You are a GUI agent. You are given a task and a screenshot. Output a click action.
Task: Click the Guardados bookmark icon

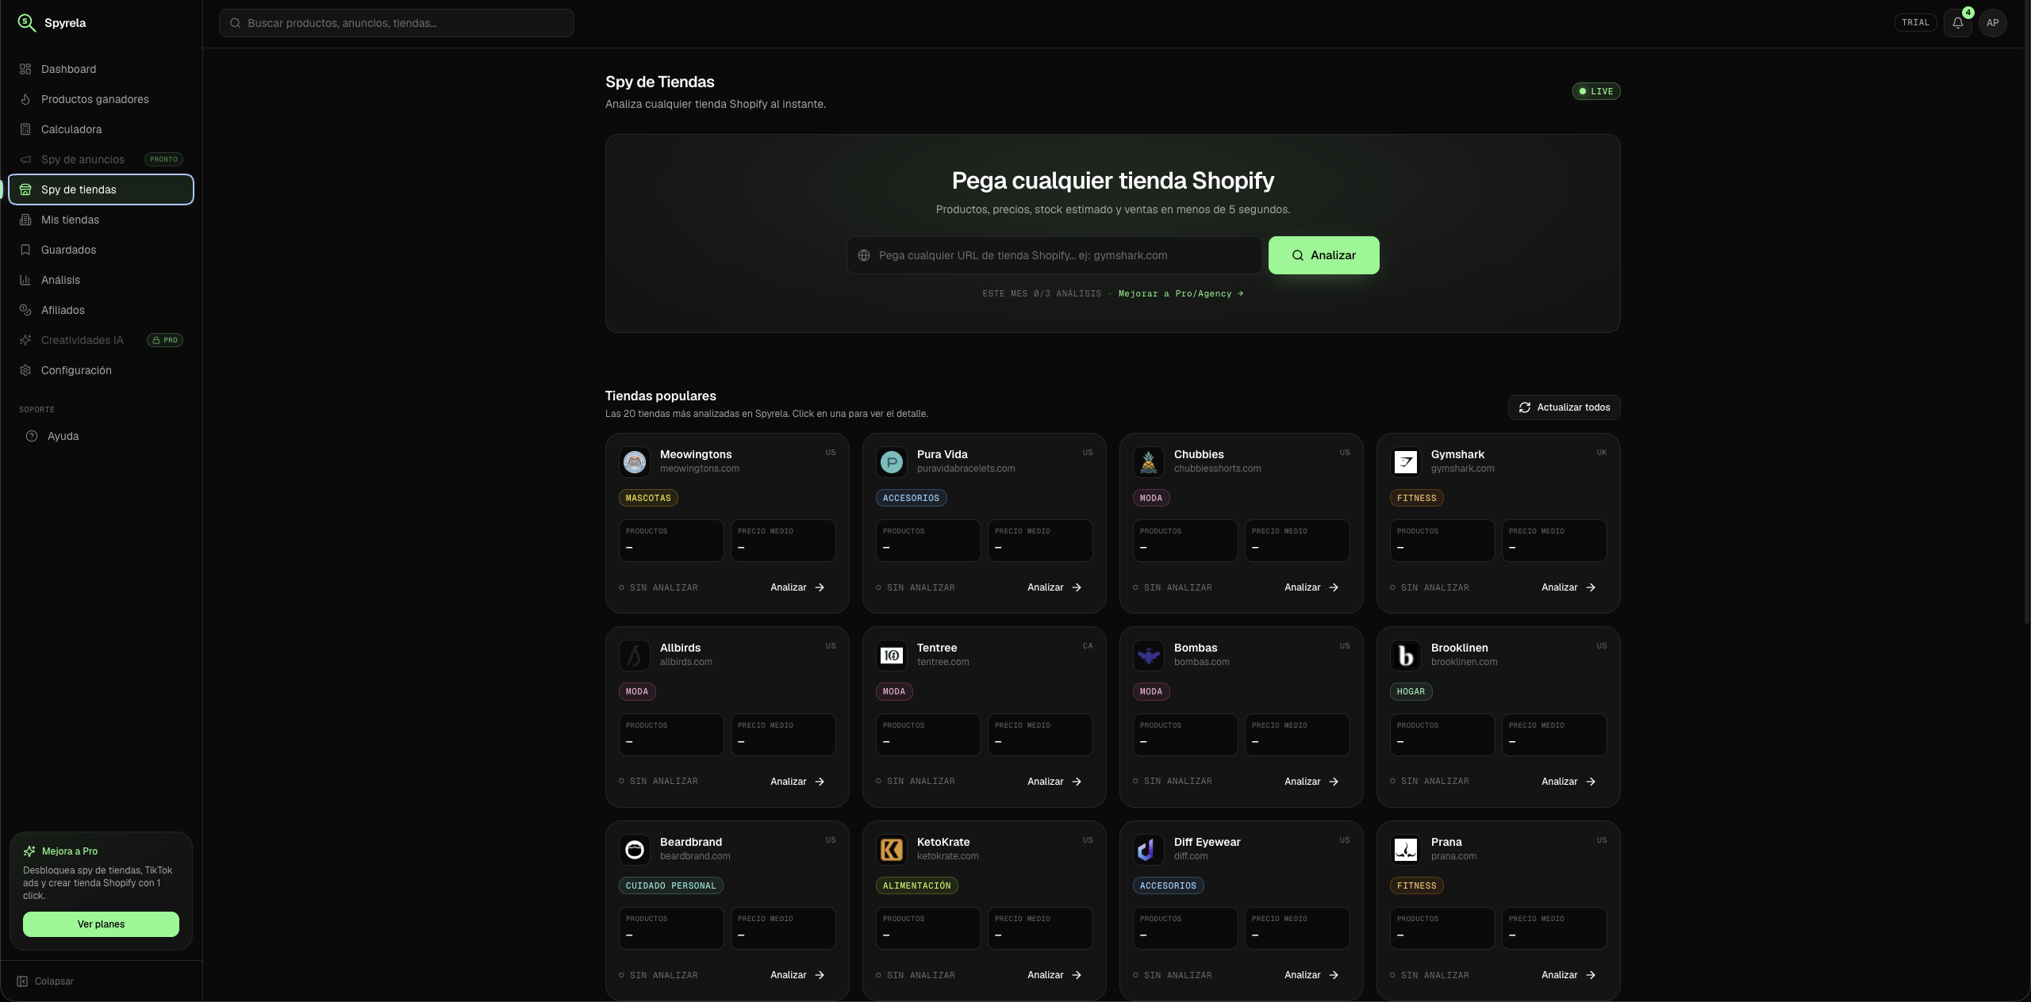tap(25, 250)
